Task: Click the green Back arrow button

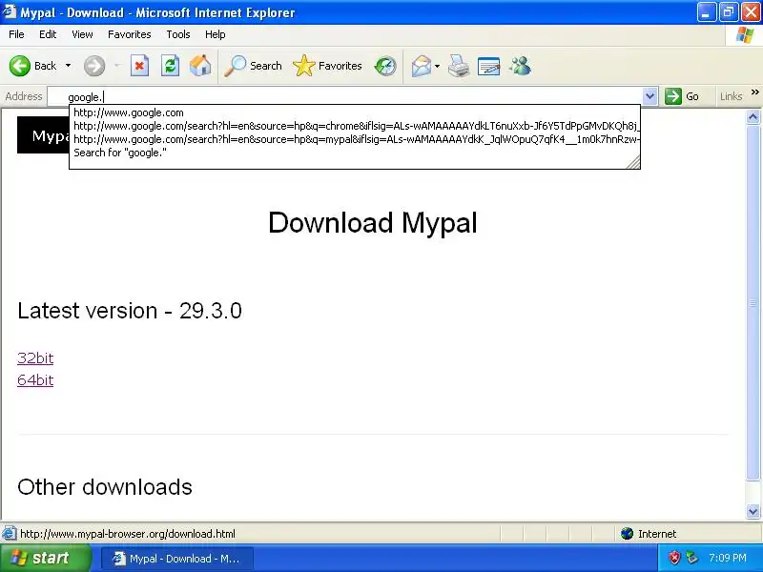Action: 20,66
